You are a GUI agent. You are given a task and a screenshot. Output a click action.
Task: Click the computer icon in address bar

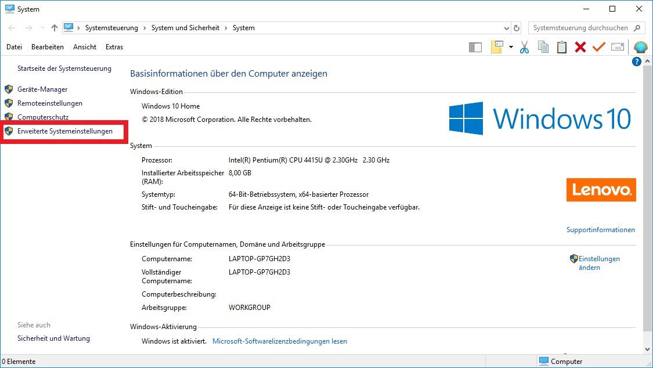tap(68, 27)
